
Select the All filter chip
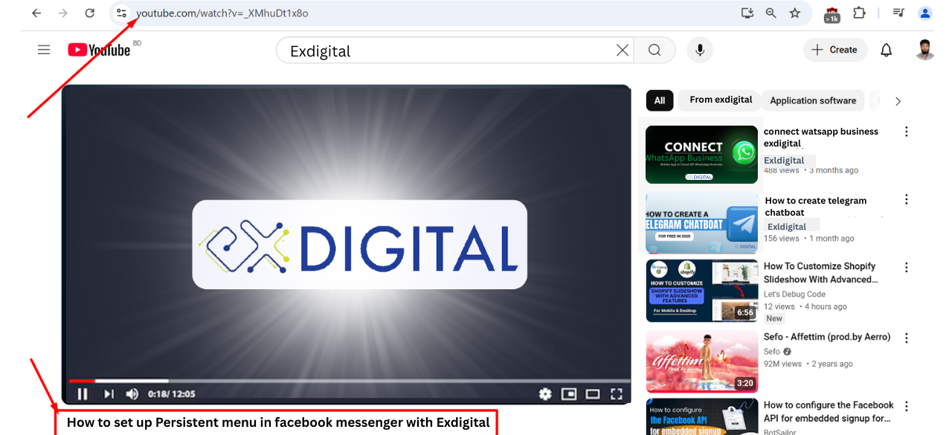[660, 100]
